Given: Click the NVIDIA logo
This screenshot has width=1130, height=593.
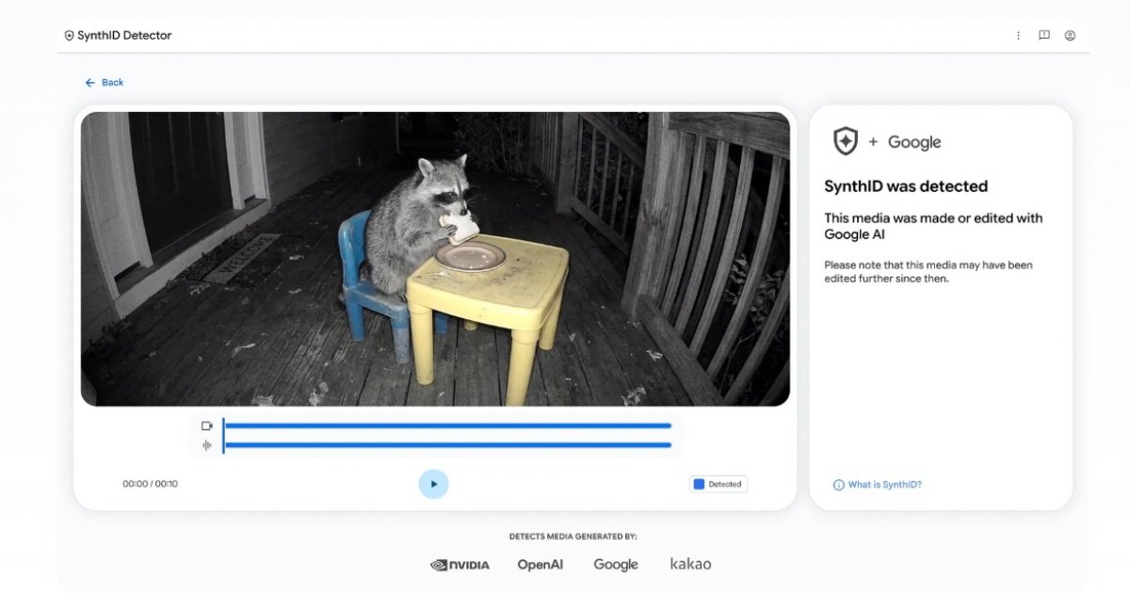Looking at the screenshot, I should pos(460,565).
